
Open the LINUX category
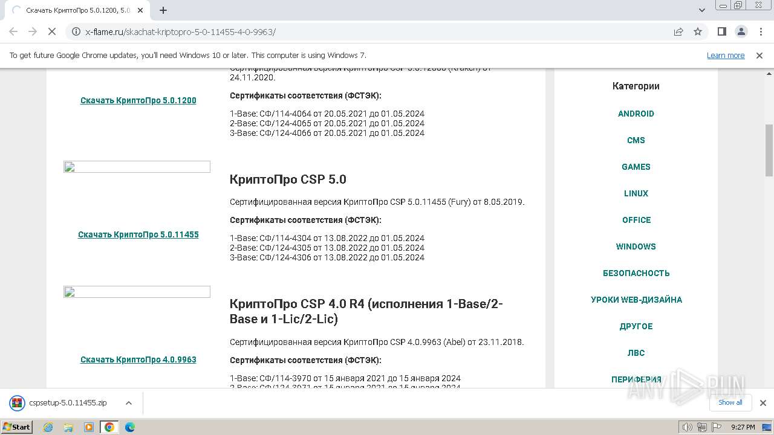pos(636,193)
